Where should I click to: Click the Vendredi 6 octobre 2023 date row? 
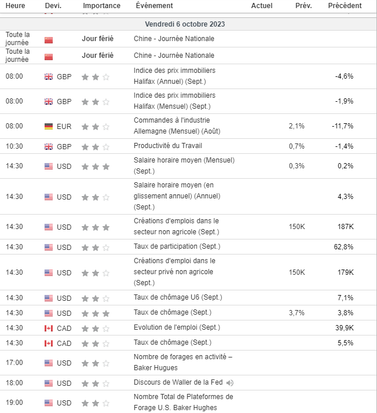point(185,24)
